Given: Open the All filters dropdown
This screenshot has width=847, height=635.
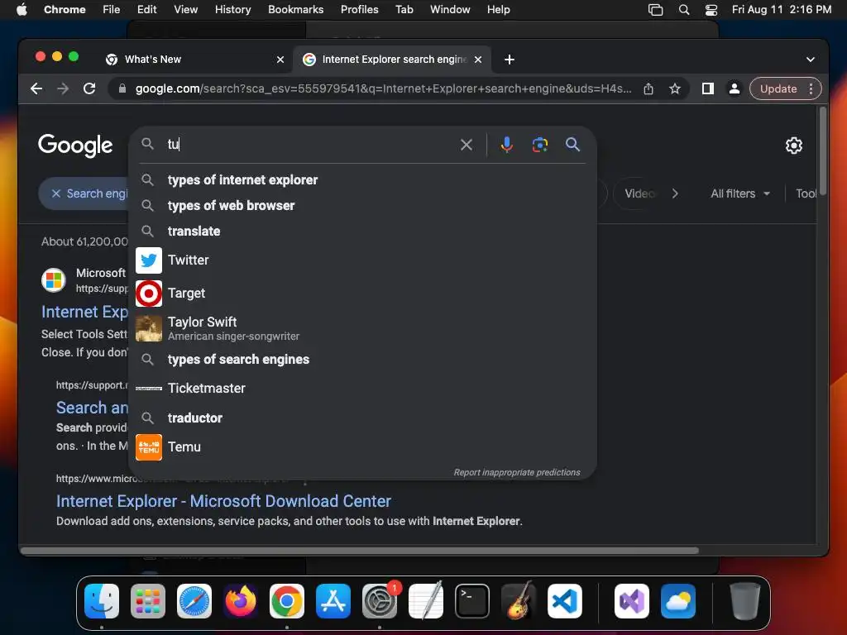Looking at the screenshot, I should pos(740,193).
